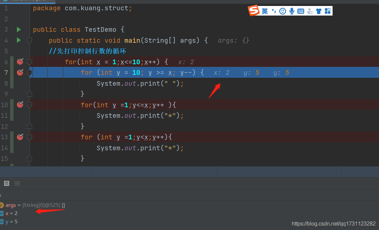Toggle the breakpoint on line 10

(20, 105)
